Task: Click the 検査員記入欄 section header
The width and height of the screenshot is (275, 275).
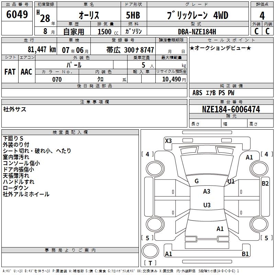Action: tap(70, 132)
